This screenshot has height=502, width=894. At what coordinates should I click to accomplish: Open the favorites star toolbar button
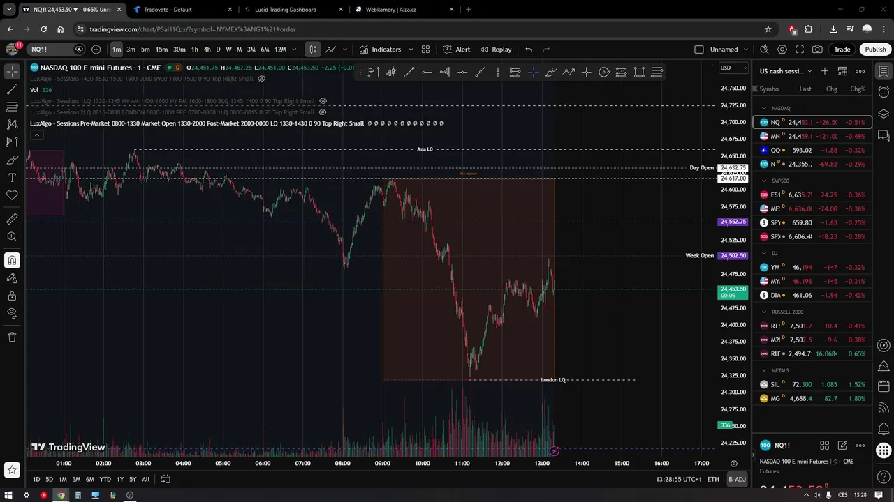12,470
